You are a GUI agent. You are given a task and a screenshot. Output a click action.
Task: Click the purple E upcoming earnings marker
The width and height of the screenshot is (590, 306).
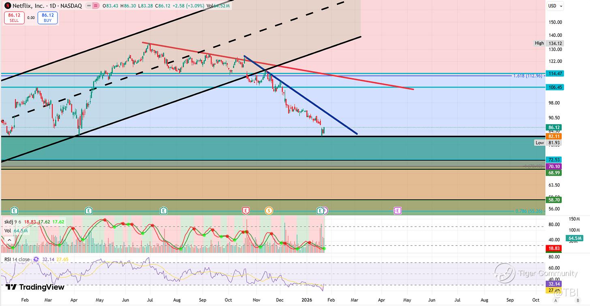[398, 210]
